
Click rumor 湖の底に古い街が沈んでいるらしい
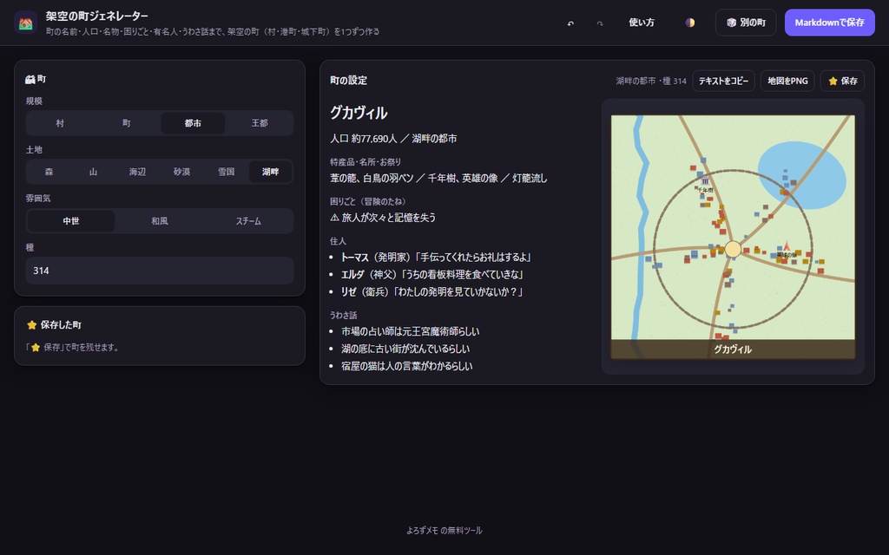[x=405, y=349]
